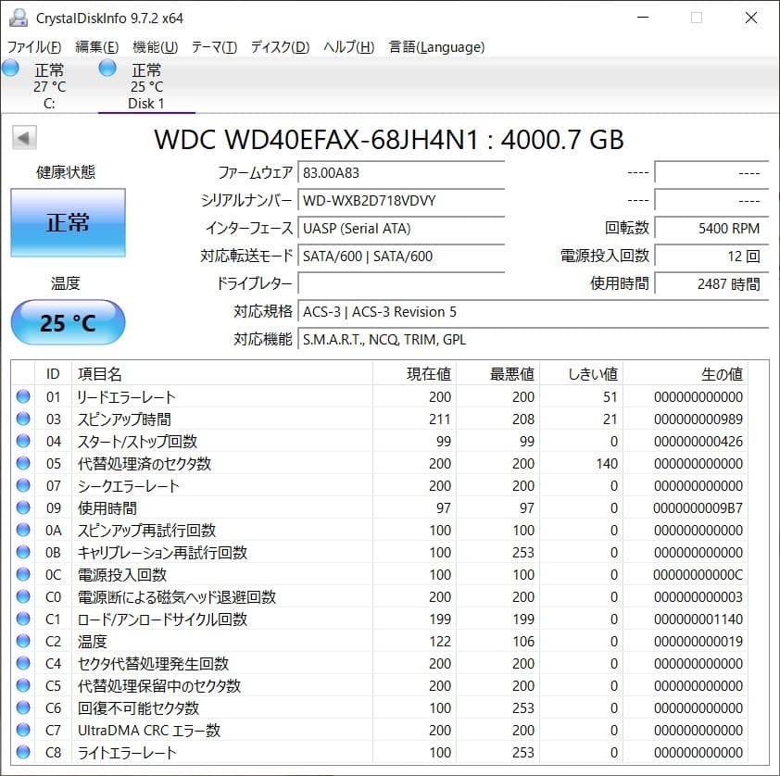Click the status dot for UltraDMA CRC エラー数

[x=22, y=731]
